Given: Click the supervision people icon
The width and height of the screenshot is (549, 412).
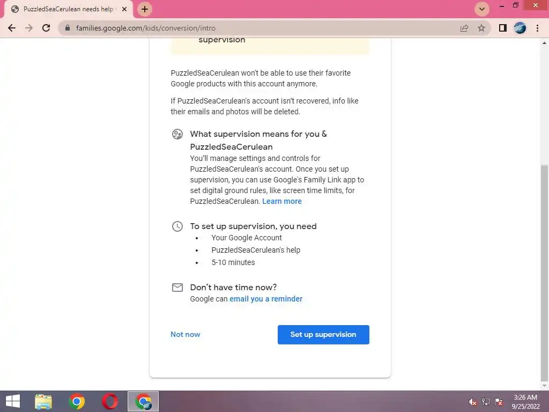Looking at the screenshot, I should coord(177,134).
